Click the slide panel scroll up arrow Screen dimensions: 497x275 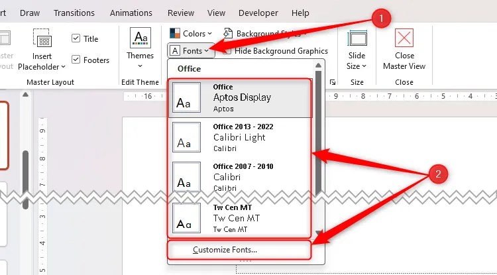click(25, 94)
